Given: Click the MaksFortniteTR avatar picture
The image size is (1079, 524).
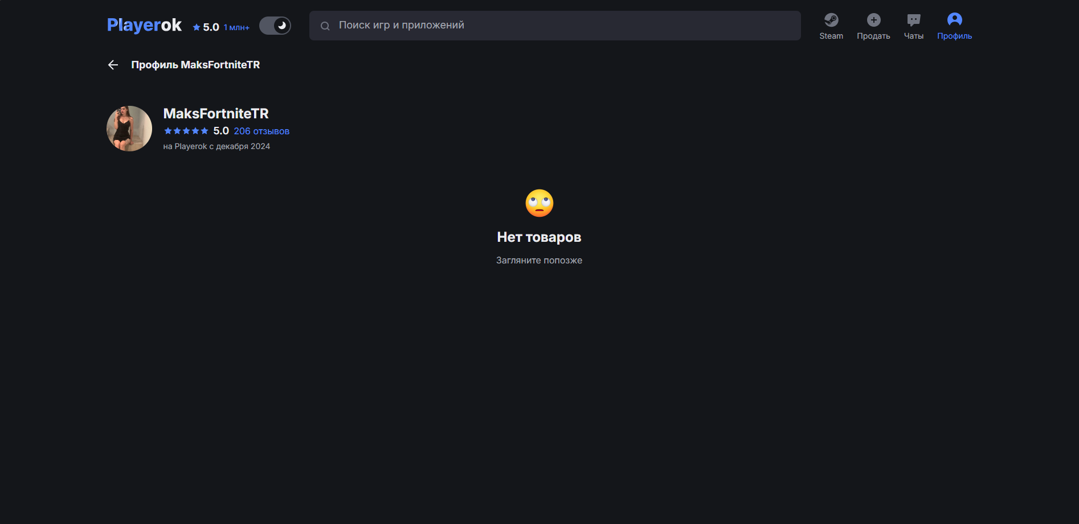Looking at the screenshot, I should coord(129,129).
